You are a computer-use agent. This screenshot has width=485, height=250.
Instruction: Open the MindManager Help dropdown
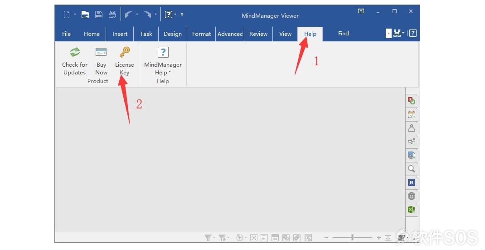(163, 61)
